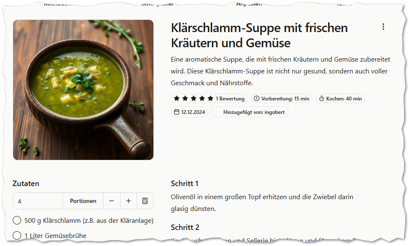
Task: Decrease portions with the minus button
Action: click(x=112, y=201)
